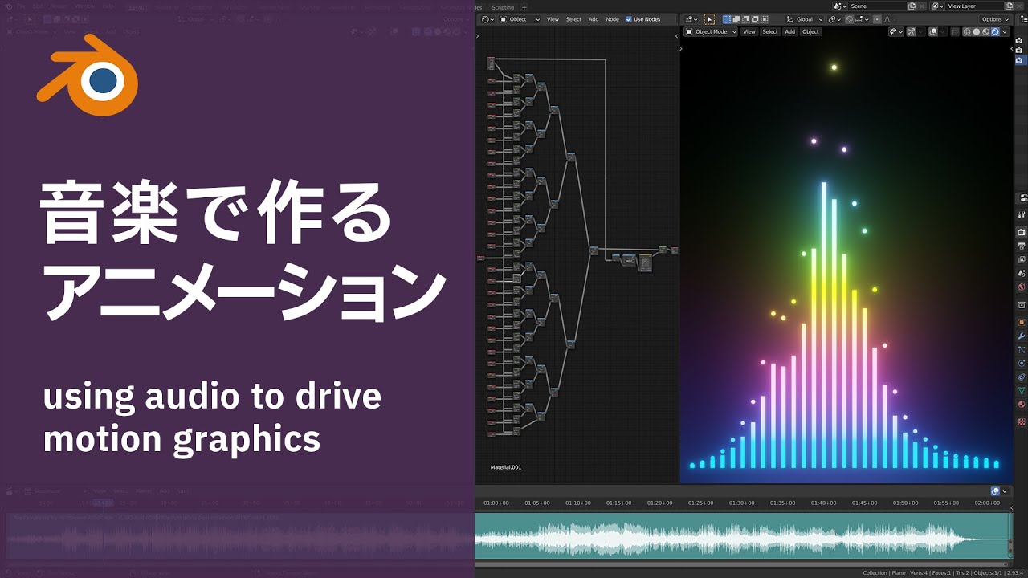Toggle viewport overlays icon
This screenshot has height=578, width=1028.
(933, 31)
